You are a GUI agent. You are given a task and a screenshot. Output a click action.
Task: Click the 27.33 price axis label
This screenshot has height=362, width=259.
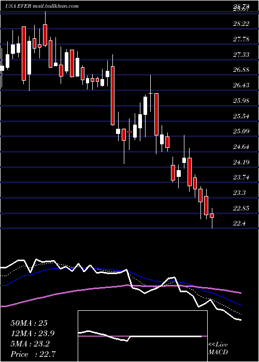point(241,54)
